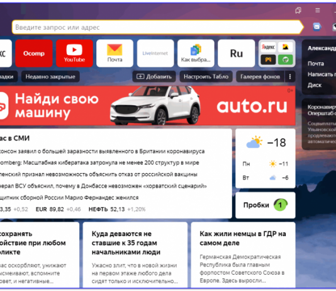This screenshot has width=336, height=291.
Task: Open news about British coronavirus contagiousness
Action: [x=102, y=151]
